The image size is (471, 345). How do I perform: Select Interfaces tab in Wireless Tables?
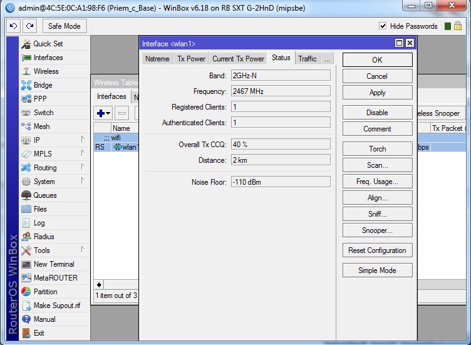tap(111, 96)
